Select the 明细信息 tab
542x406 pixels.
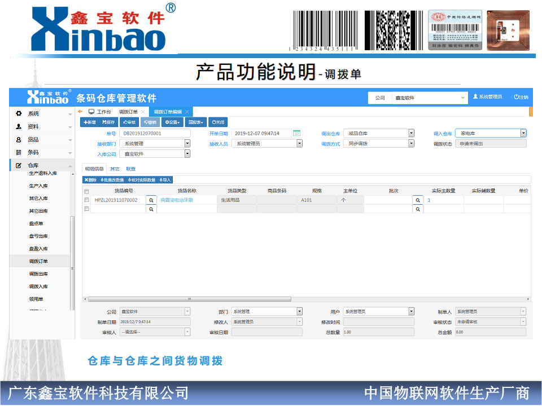point(94,169)
